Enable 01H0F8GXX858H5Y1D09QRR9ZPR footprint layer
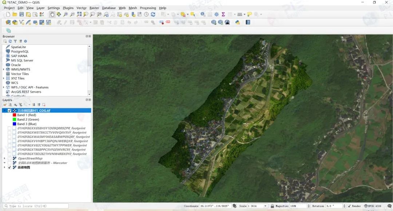The width and height of the screenshot is (393, 211). 9,128
